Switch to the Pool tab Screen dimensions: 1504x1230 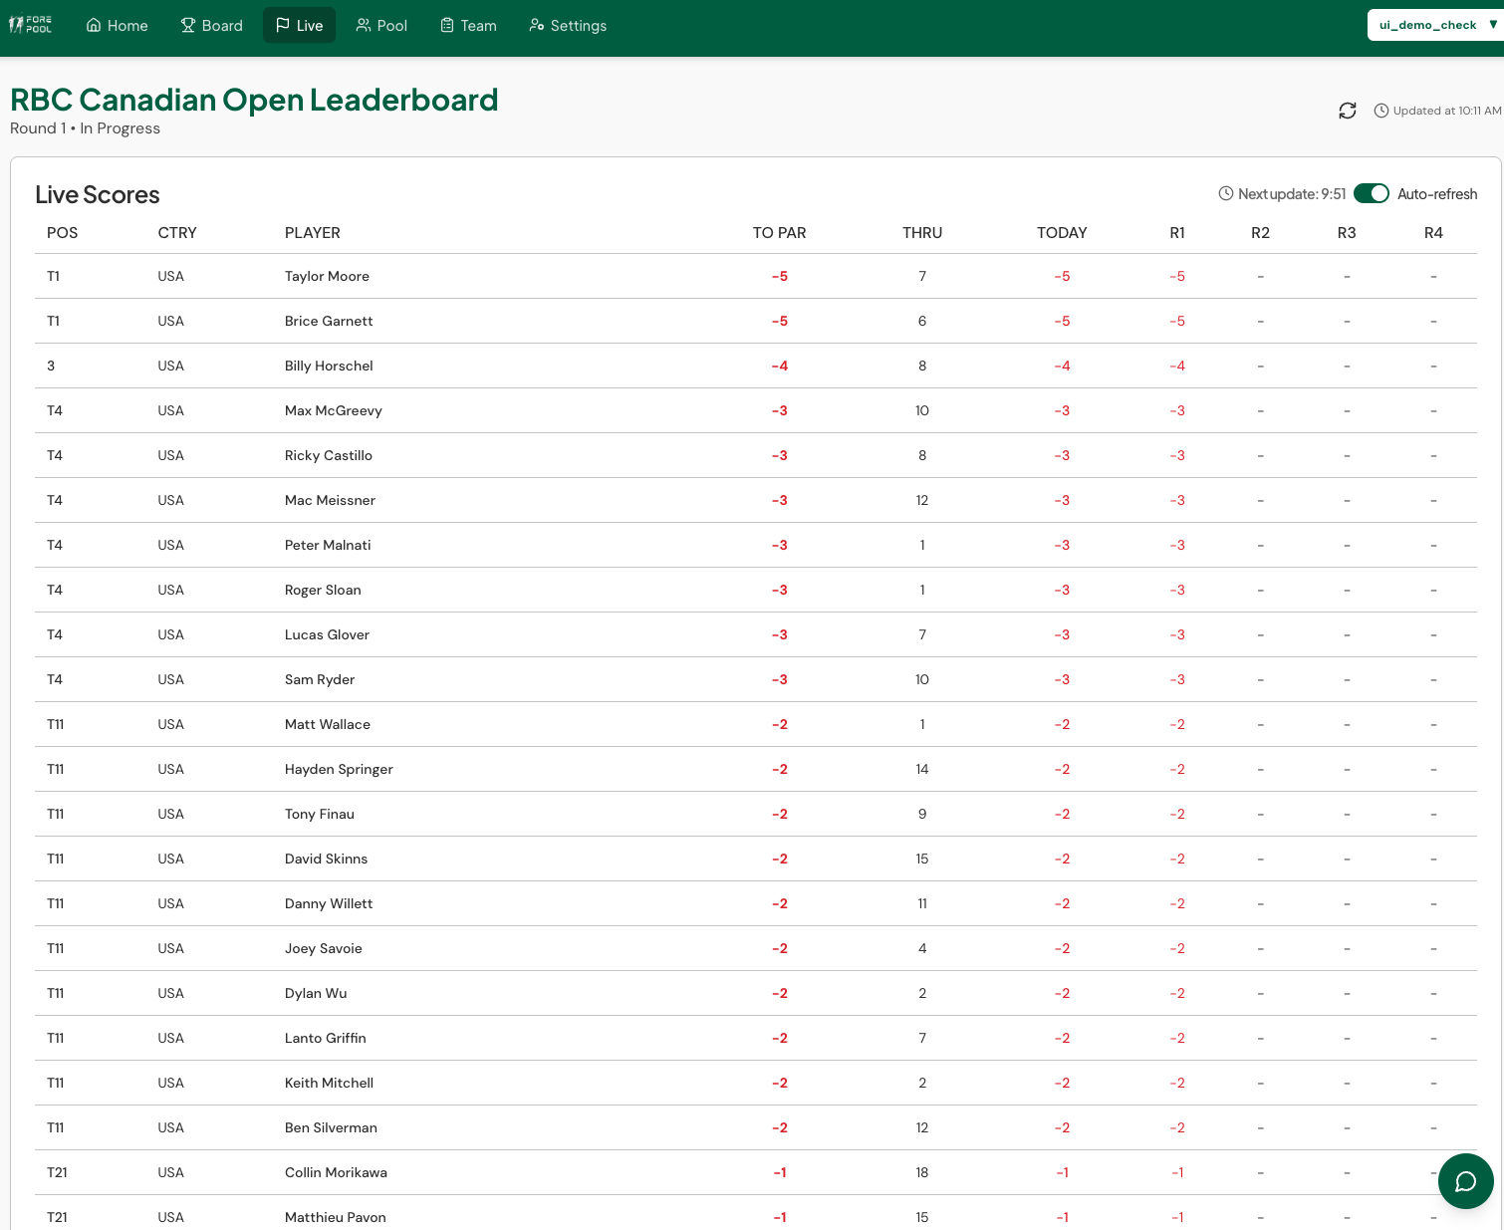(x=382, y=25)
